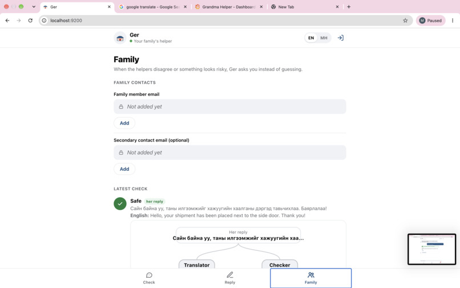460x288 pixels.
Task: Click the picture-in-picture thumbnail preview
Action: coord(431,249)
